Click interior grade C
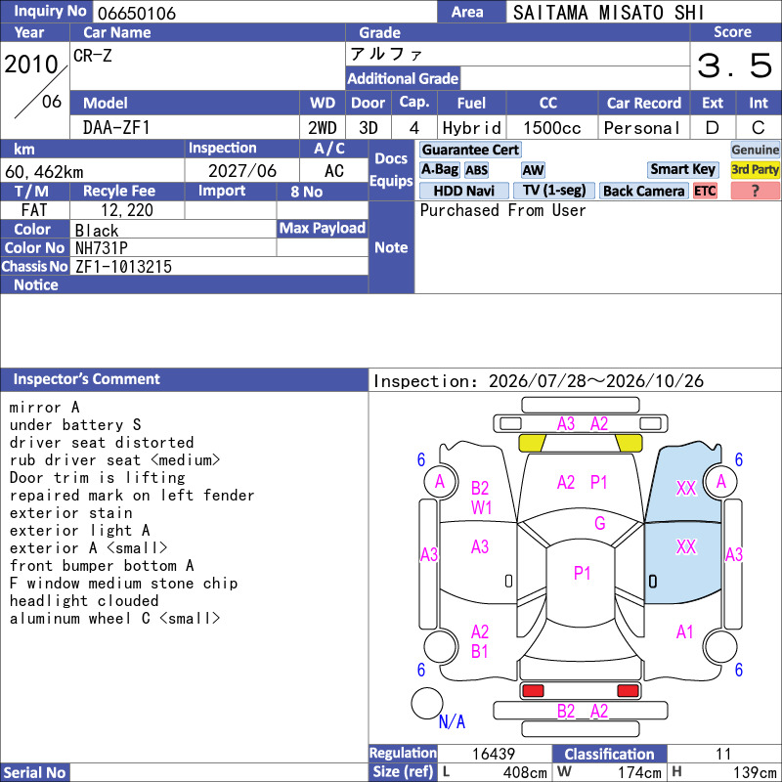The image size is (782, 782). click(759, 128)
